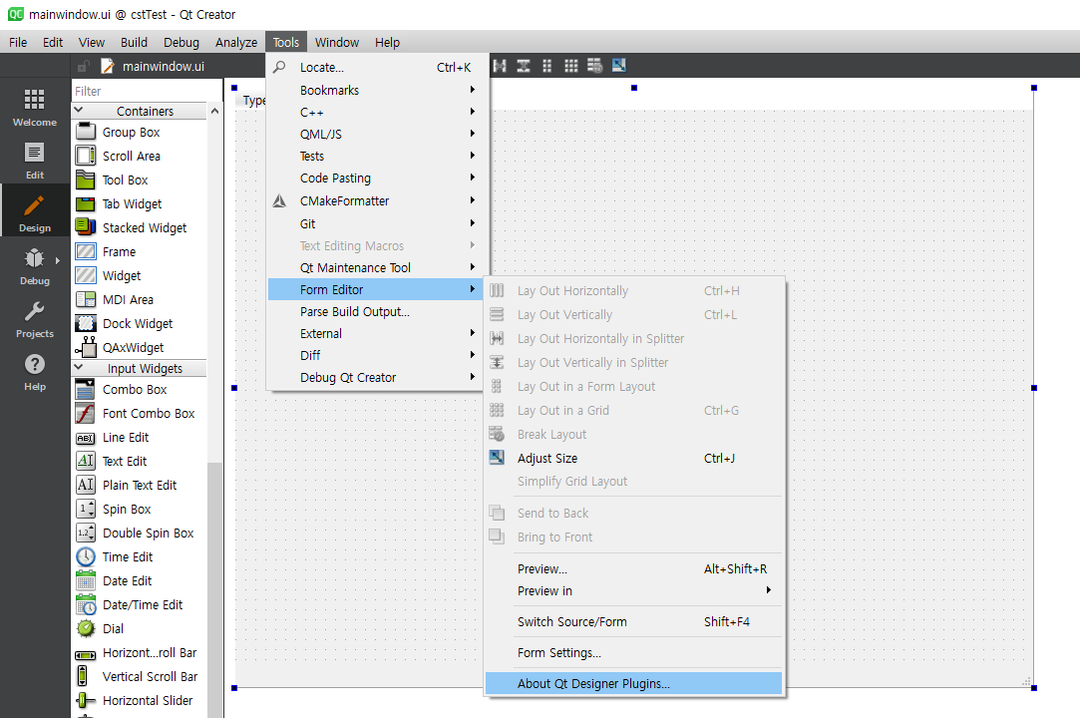Open Debug mode bug icon
This screenshot has height=718, width=1080.
click(x=35, y=258)
